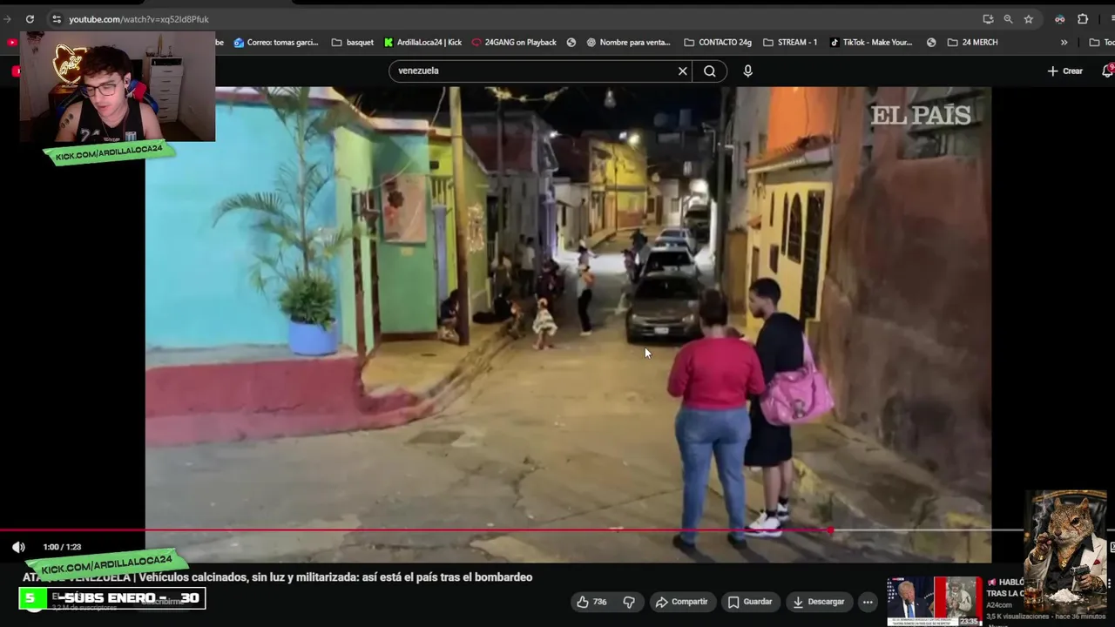The height and width of the screenshot is (627, 1115).
Task: Open more actions three-dot menu
Action: (868, 602)
